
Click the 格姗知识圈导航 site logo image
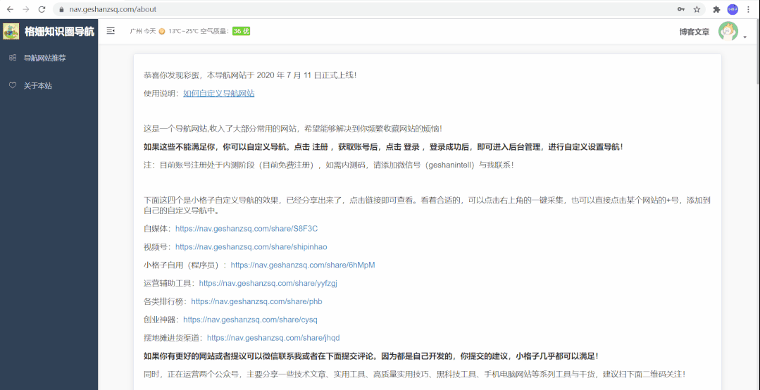(11, 32)
